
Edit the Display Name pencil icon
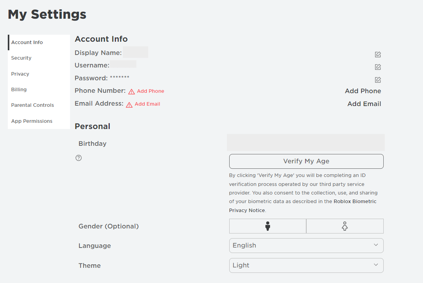378,54
